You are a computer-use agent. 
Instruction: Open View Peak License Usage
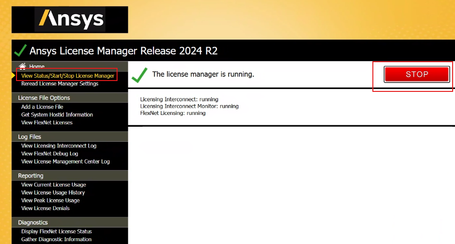tap(50, 200)
